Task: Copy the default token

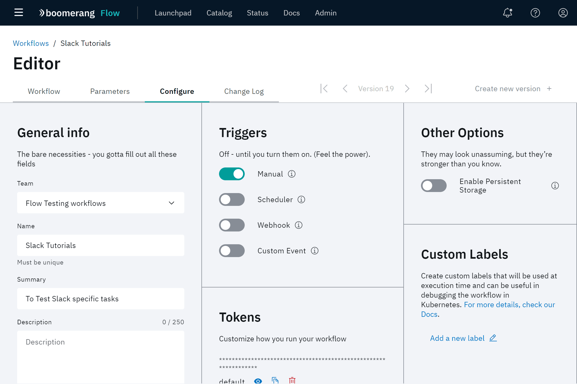Action: click(275, 381)
